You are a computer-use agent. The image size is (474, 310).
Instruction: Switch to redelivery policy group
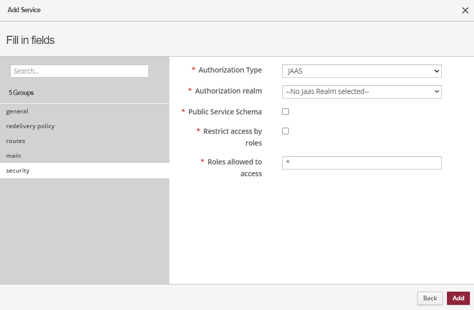pos(30,126)
